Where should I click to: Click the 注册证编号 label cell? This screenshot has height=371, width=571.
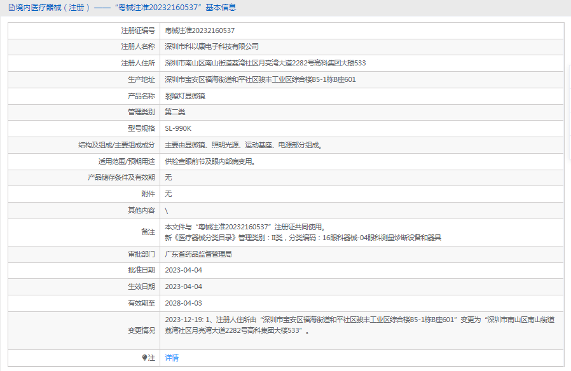[x=138, y=30]
